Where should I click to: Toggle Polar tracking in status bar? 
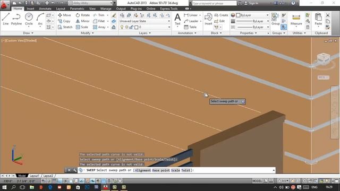65,181
